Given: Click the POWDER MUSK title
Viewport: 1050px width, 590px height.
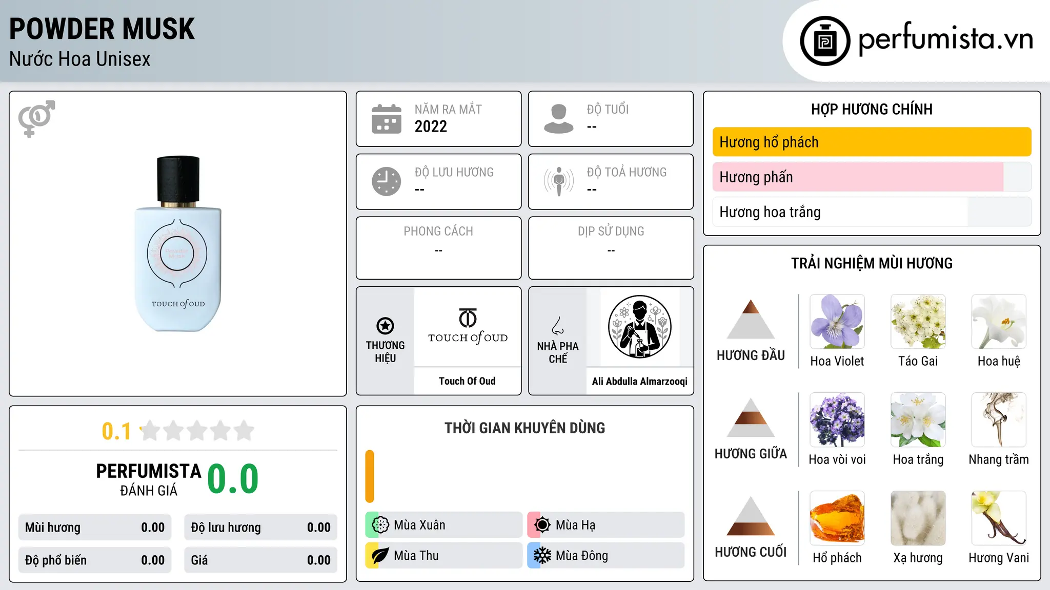Looking at the screenshot, I should pos(102,29).
